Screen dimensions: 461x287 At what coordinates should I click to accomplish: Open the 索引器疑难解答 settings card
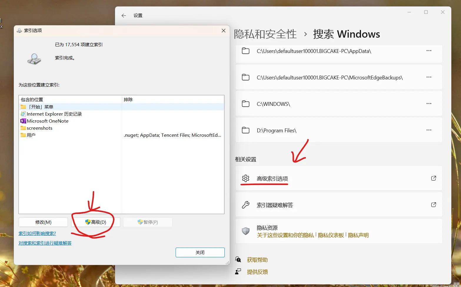pyautogui.click(x=339, y=205)
